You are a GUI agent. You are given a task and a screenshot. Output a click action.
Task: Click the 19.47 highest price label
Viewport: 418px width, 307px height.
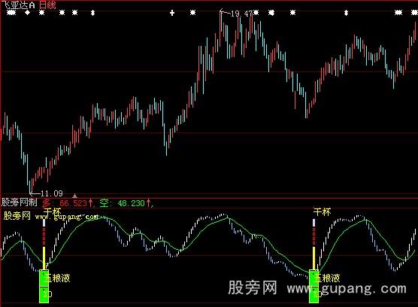point(241,14)
